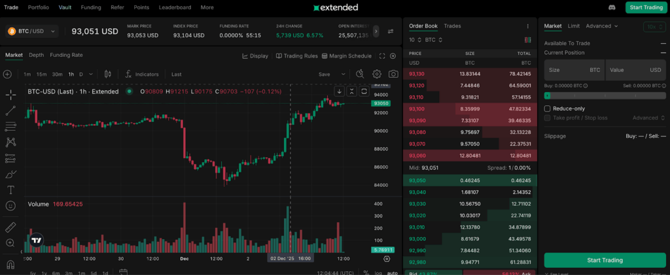The width and height of the screenshot is (670, 275).
Task: Select the 1m timeframe
Action: click(27, 74)
